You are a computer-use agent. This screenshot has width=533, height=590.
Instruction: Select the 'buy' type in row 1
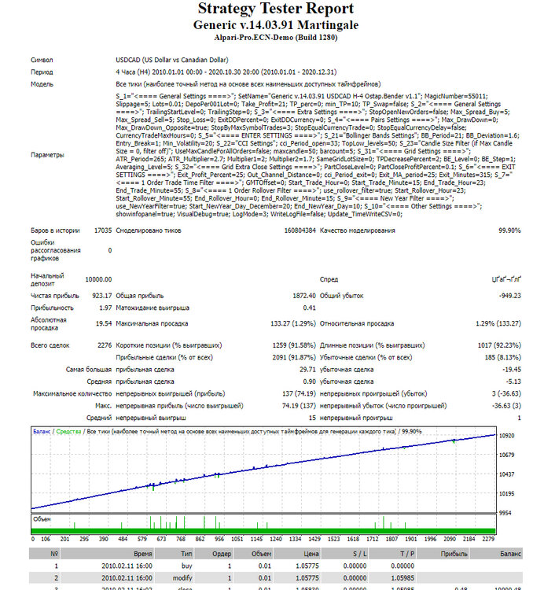[186, 566]
